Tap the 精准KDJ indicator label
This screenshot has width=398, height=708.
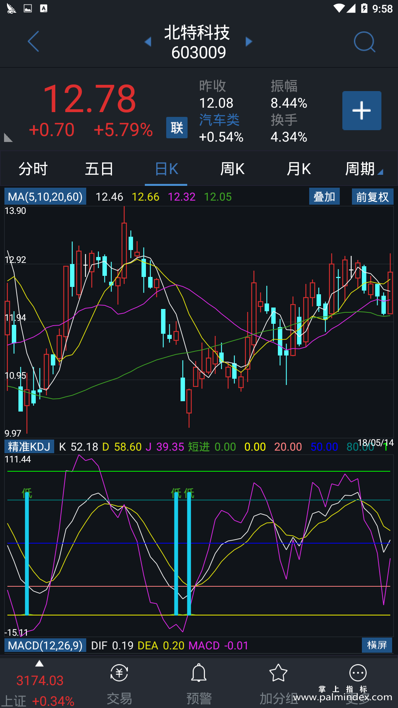[29, 447]
